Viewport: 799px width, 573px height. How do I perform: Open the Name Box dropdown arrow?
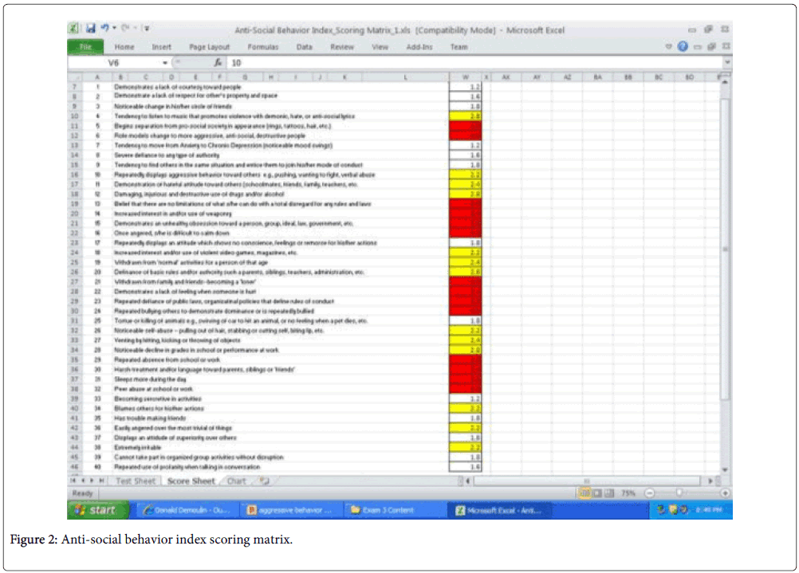166,62
